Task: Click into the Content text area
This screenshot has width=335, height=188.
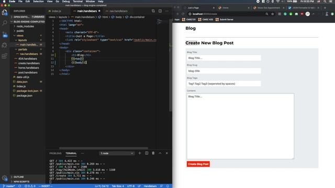Action: coord(240,126)
